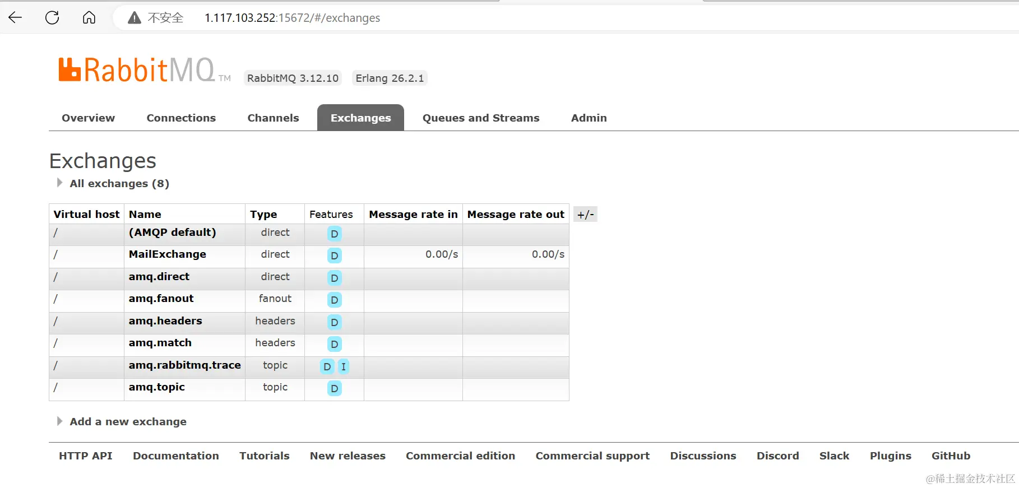
Task: Open the amq.topic exchange
Action: pyautogui.click(x=156, y=387)
